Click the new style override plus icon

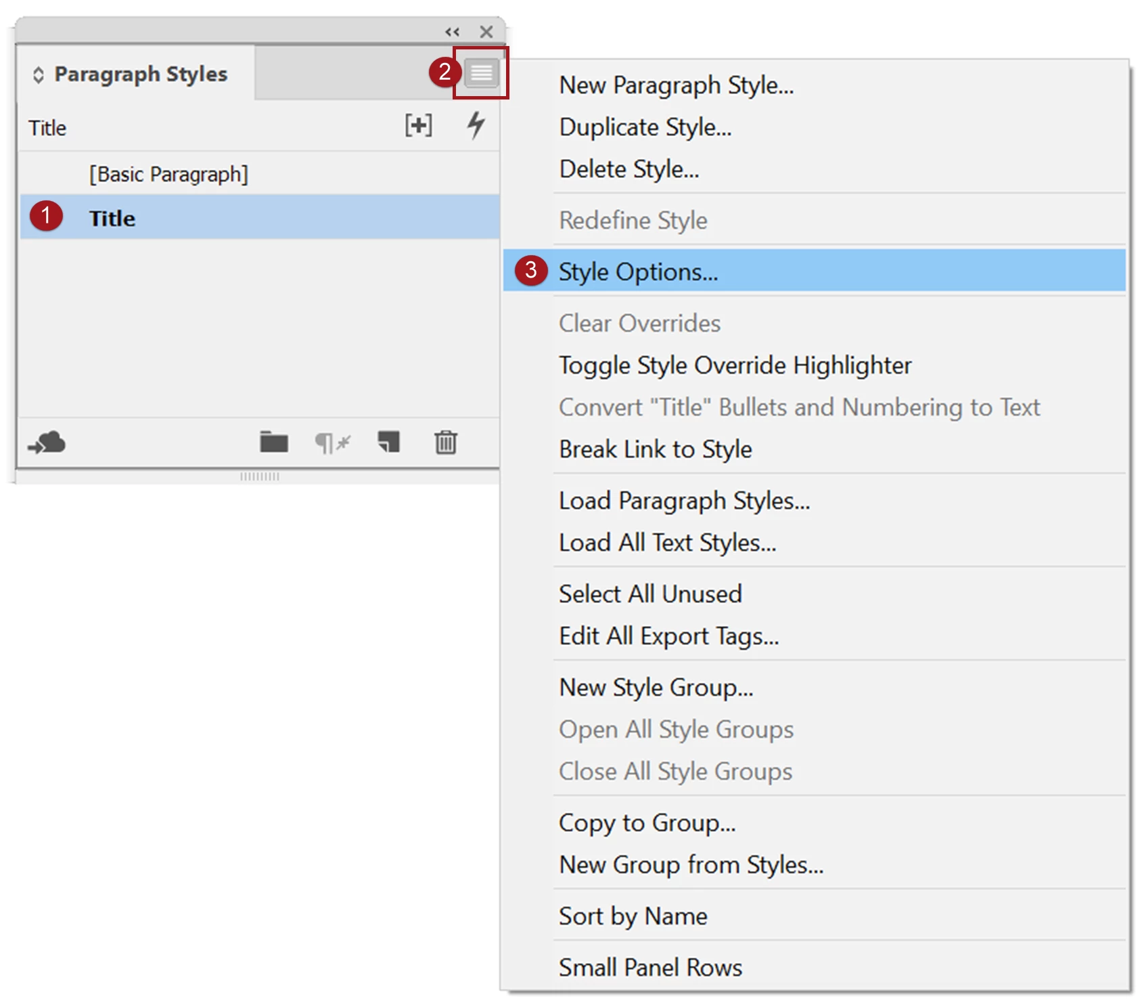coord(418,125)
